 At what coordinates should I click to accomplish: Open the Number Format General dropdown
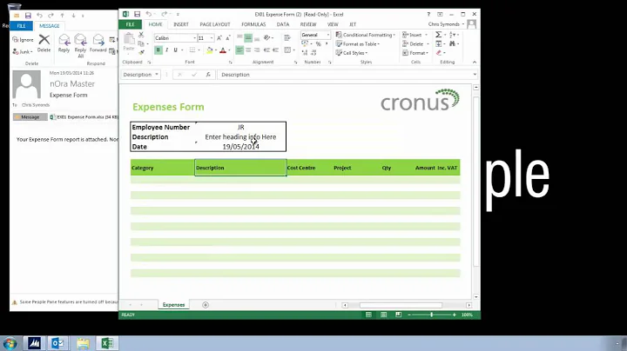328,35
